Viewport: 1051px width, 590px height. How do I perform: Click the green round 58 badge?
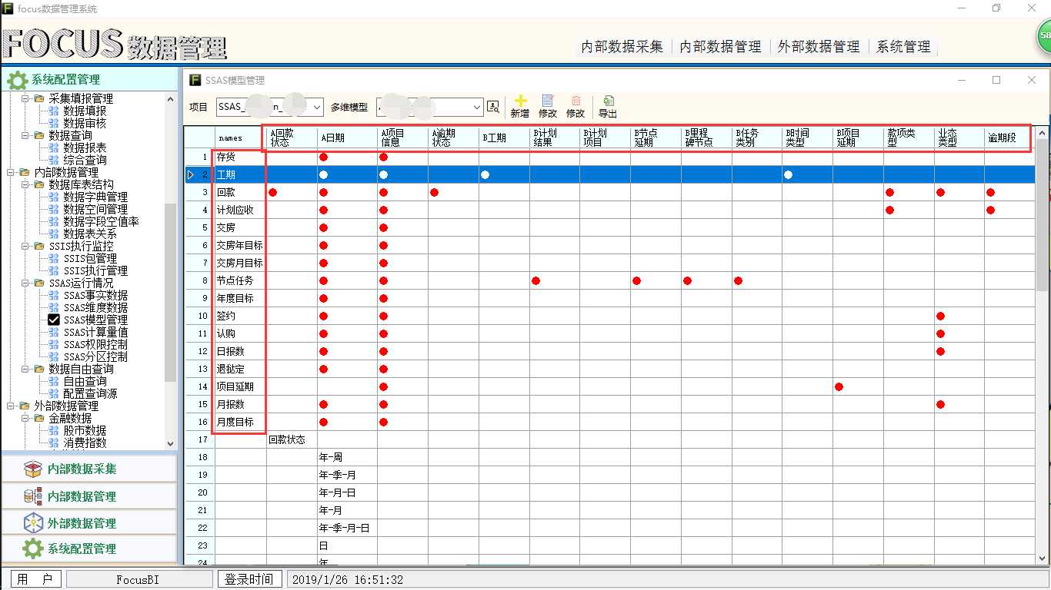click(1044, 36)
